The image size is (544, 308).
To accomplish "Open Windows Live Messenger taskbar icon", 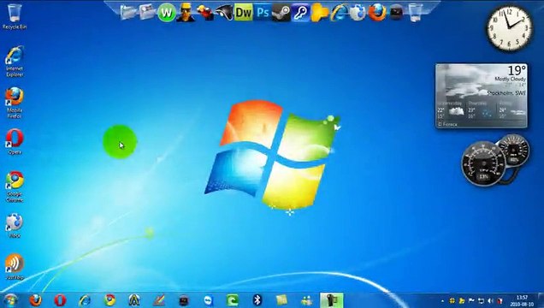I will tap(306, 300).
